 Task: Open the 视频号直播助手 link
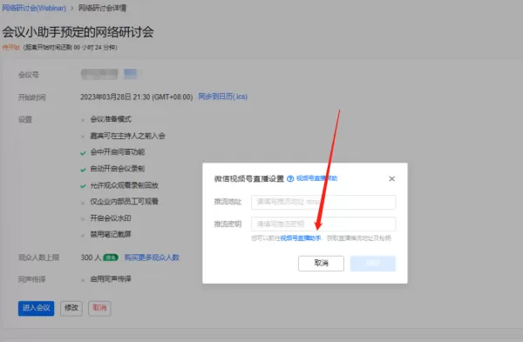pyautogui.click(x=301, y=238)
